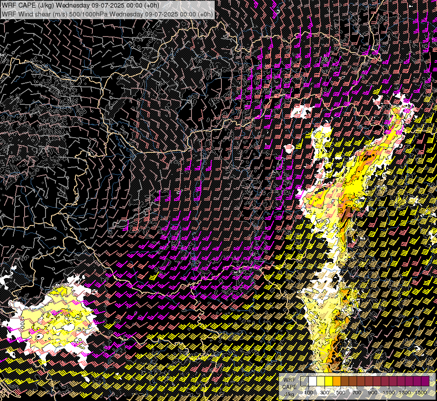This screenshot has height=401, width=437.
Task: Select the empty gray first legend swatch
Action: (304, 381)
